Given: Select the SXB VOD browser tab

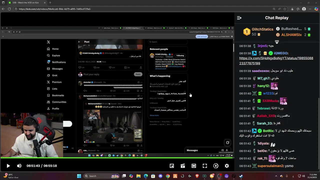Looking at the screenshot, I should (x=27, y=3).
